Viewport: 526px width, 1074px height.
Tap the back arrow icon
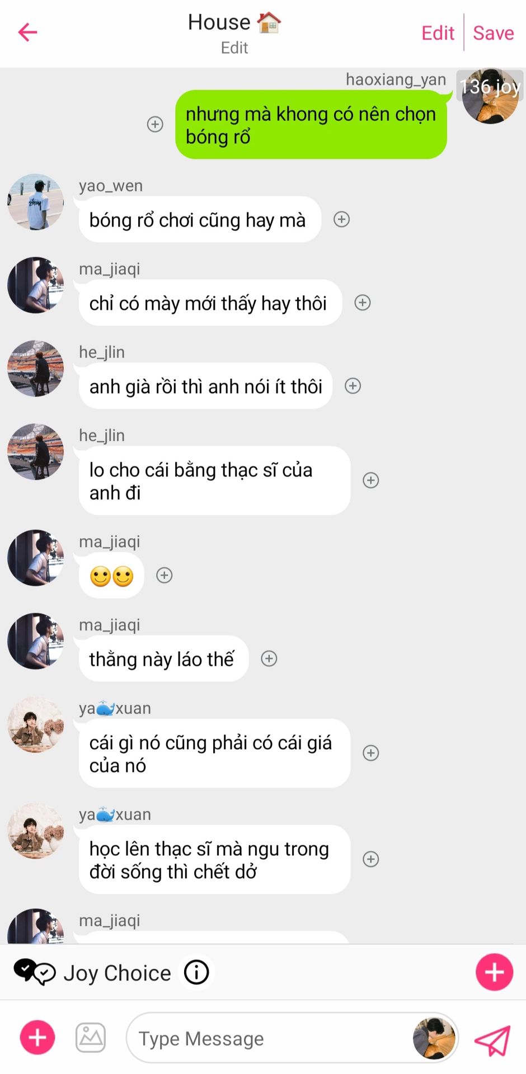27,32
